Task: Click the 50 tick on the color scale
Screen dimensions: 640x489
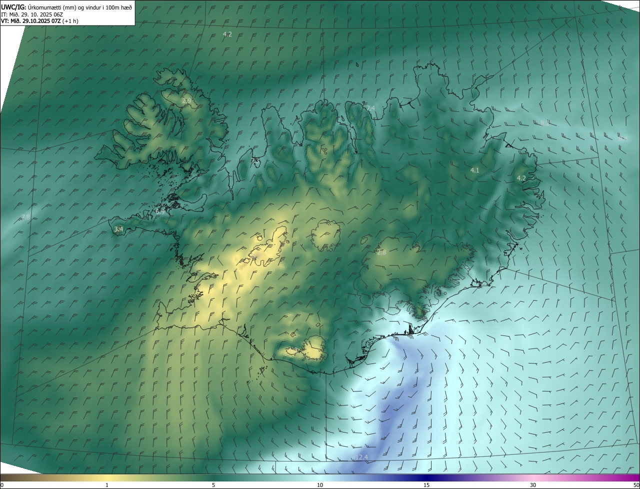Action: click(636, 485)
